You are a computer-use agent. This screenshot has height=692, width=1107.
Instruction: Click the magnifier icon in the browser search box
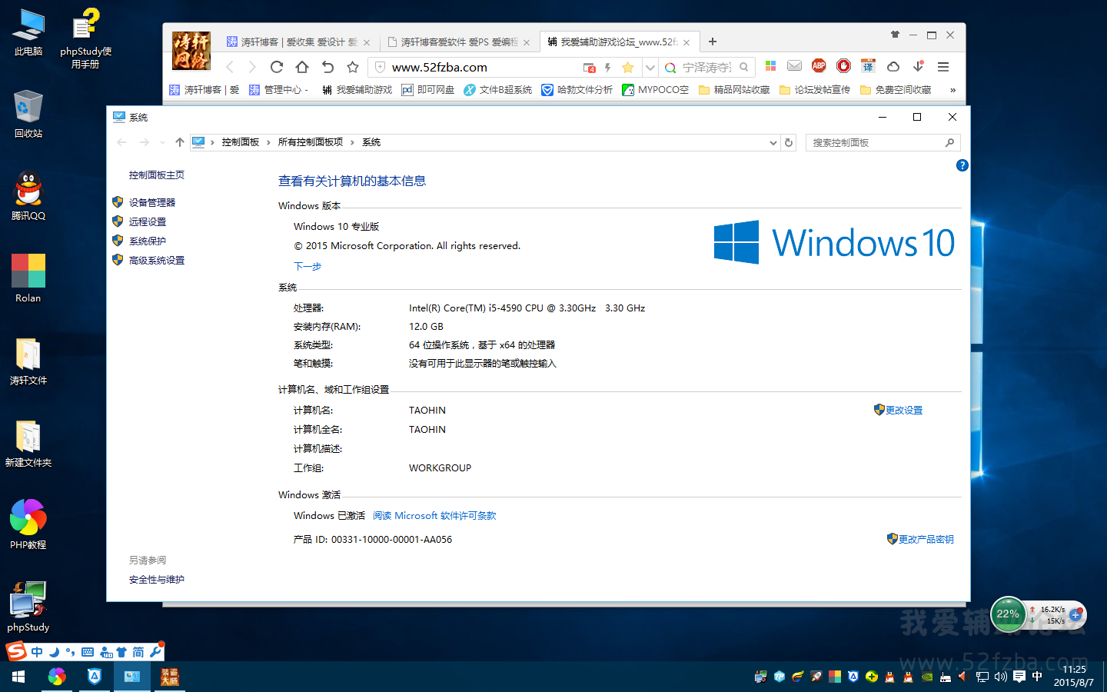(x=744, y=68)
